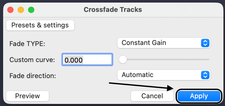Click the Fade TYPE label
Image resolution: width=225 pixels, height=106 pixels.
point(27,44)
